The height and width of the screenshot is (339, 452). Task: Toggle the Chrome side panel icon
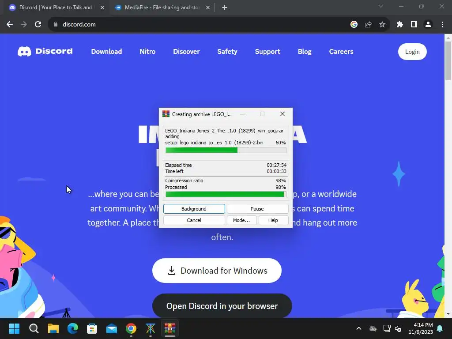pos(414,25)
